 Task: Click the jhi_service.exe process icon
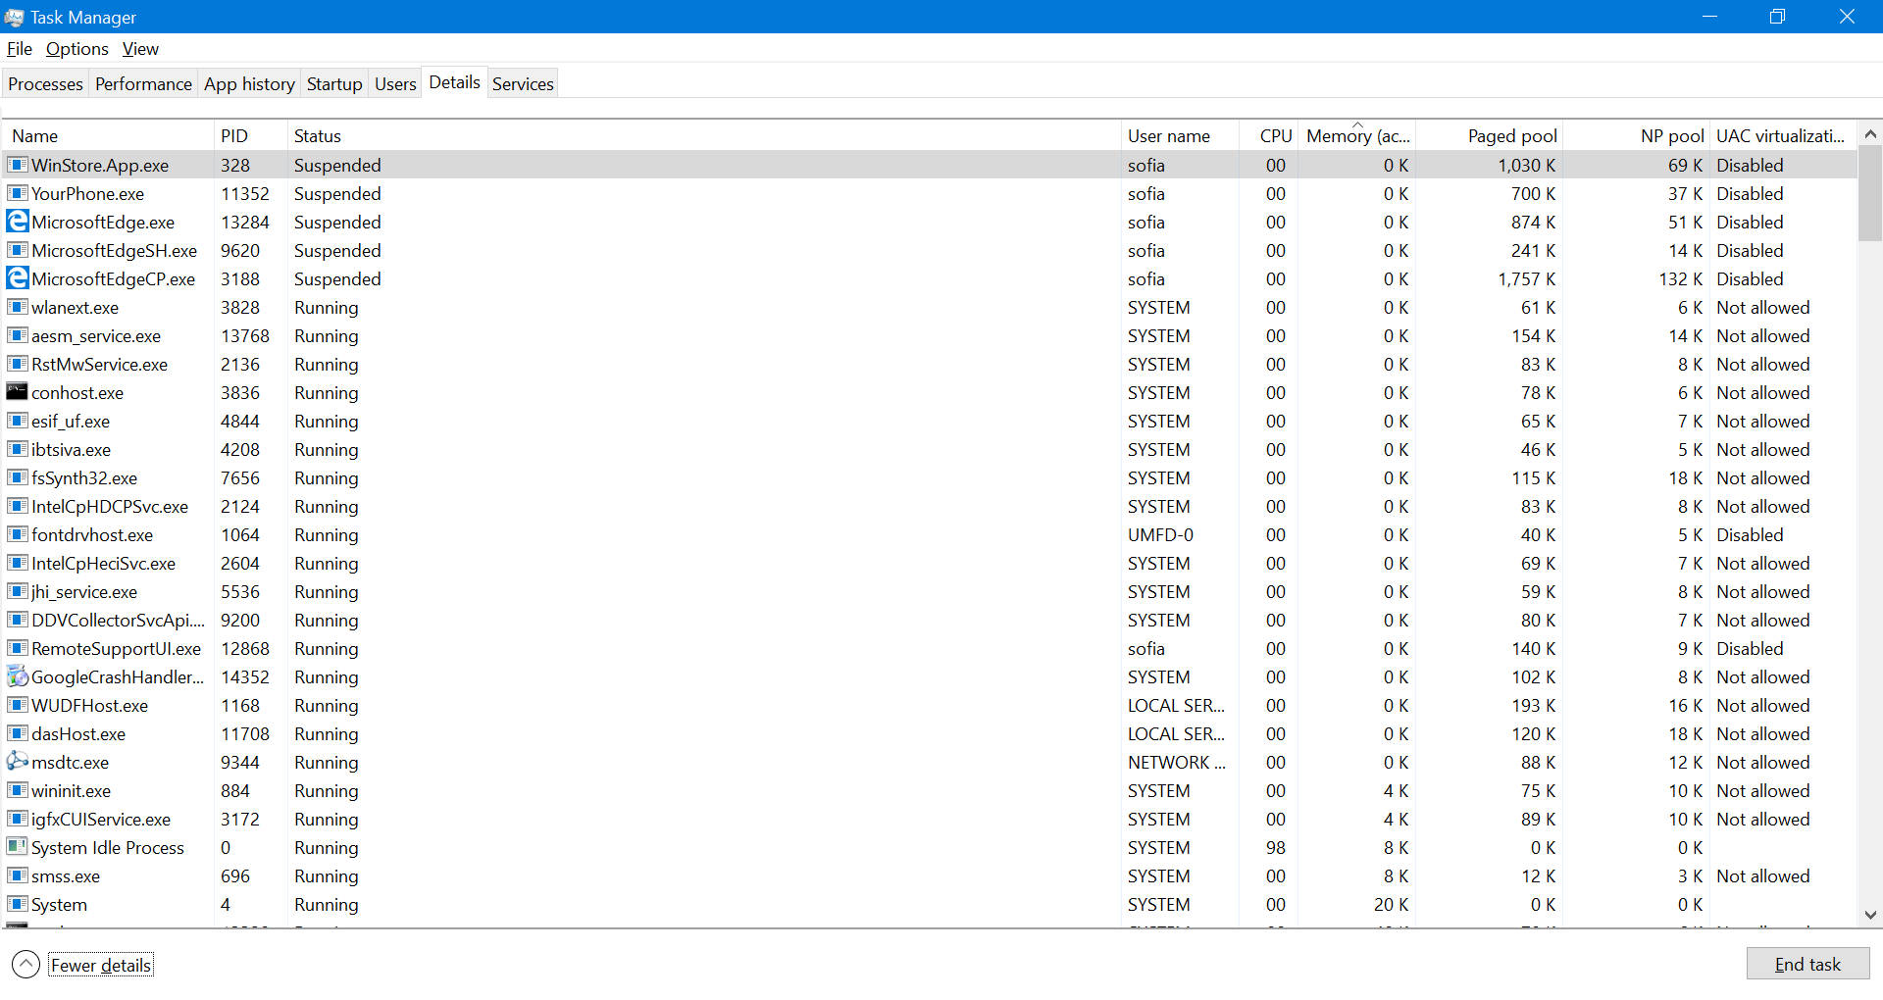tap(17, 591)
